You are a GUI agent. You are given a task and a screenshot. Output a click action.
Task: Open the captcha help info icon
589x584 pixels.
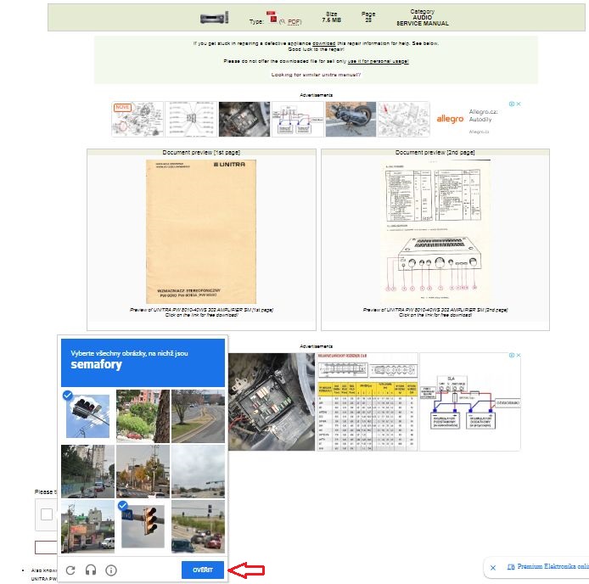(111, 570)
